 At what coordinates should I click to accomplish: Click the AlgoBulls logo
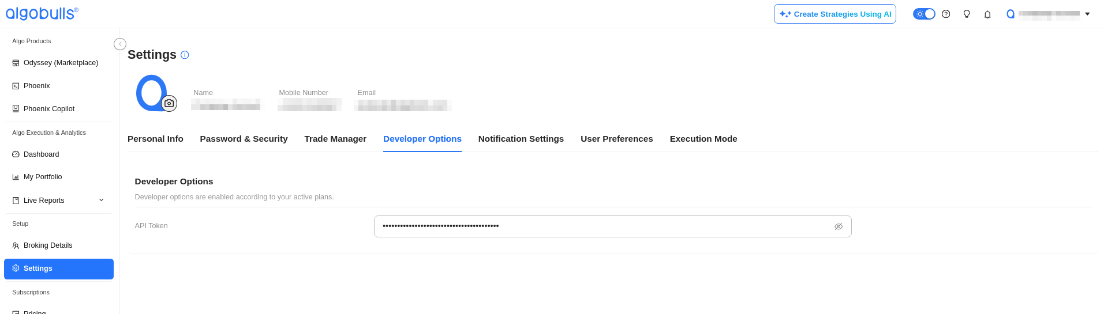(42, 13)
